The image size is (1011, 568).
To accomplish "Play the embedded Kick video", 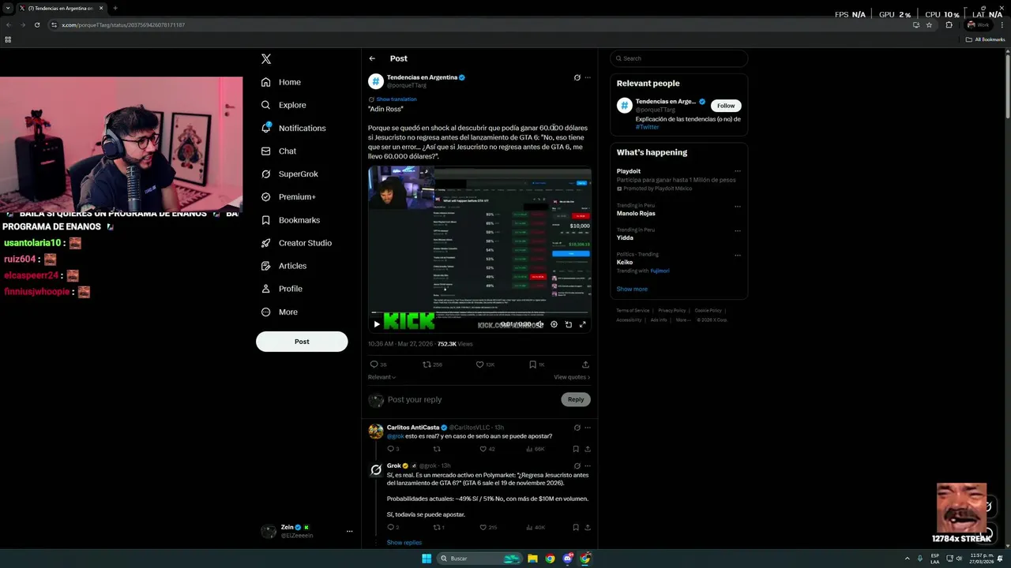I will pos(377,324).
